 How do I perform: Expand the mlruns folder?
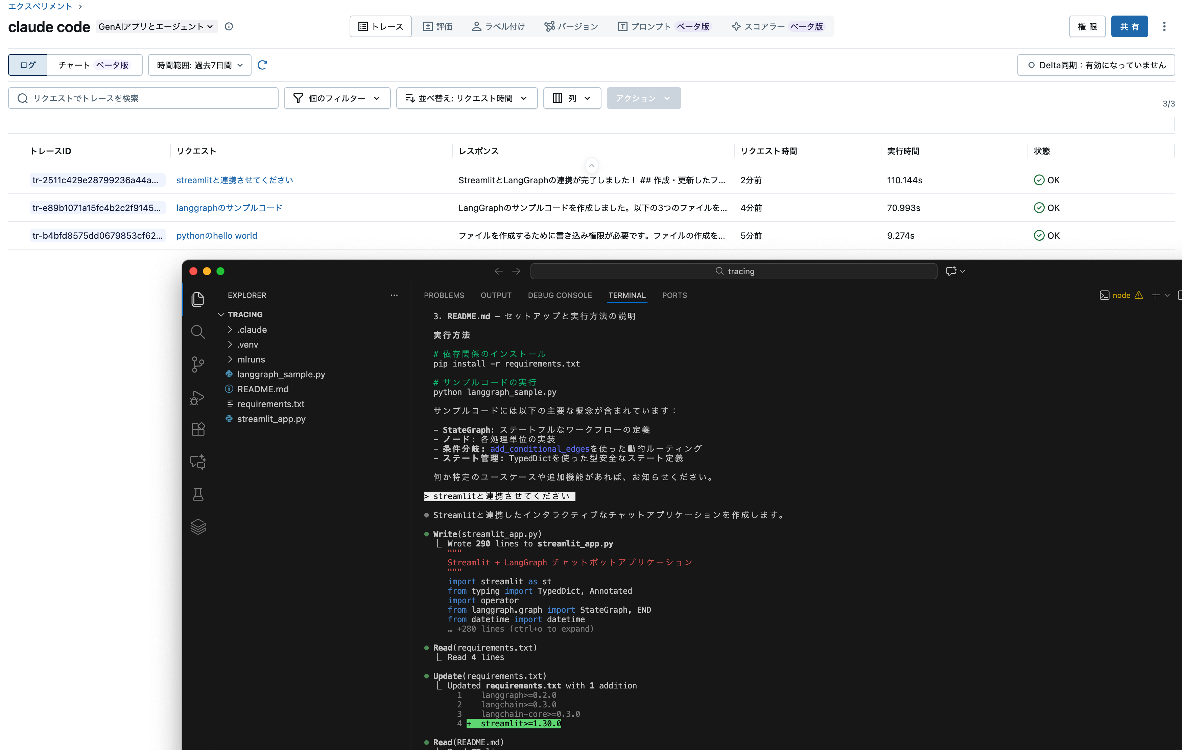click(251, 359)
